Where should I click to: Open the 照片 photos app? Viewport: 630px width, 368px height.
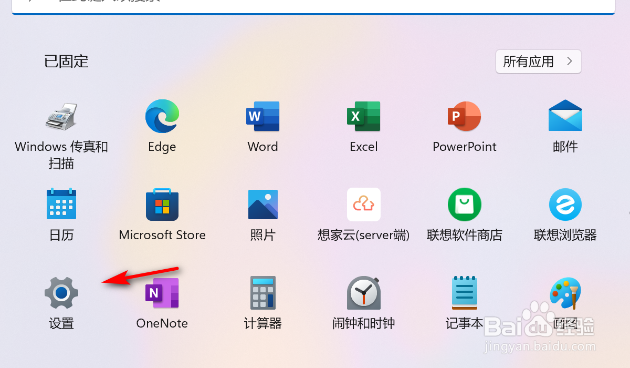[x=262, y=204]
